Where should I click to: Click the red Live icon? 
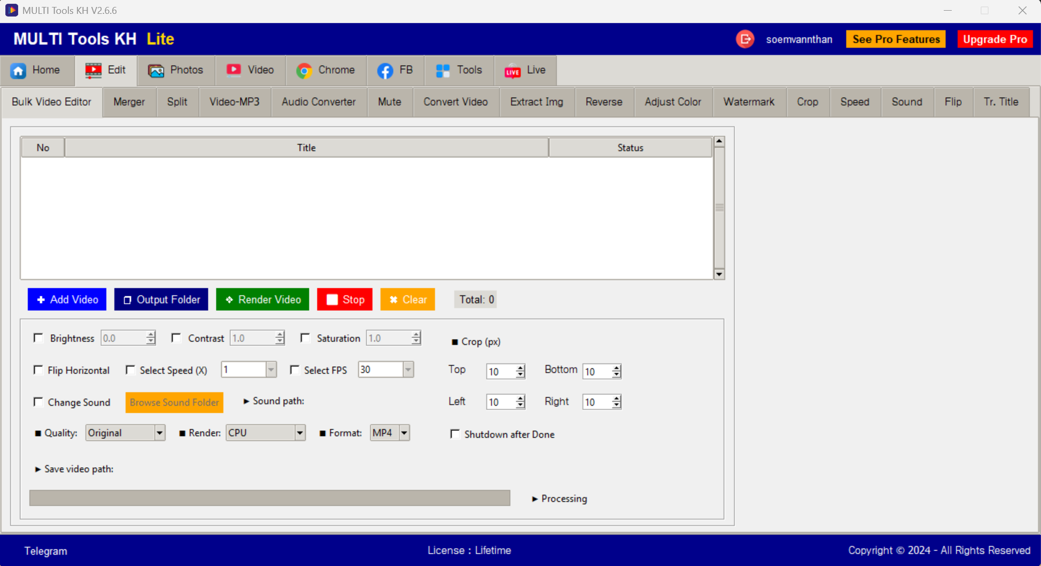[512, 70]
